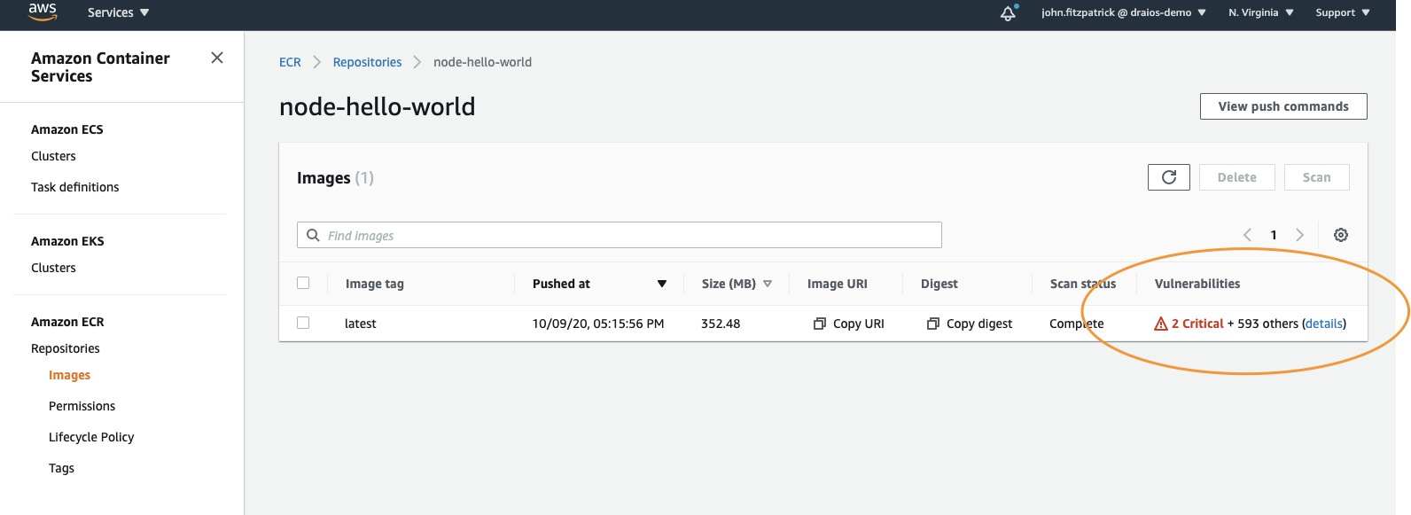Select all images checkbox in header
The width and height of the screenshot is (1411, 515).
point(303,283)
